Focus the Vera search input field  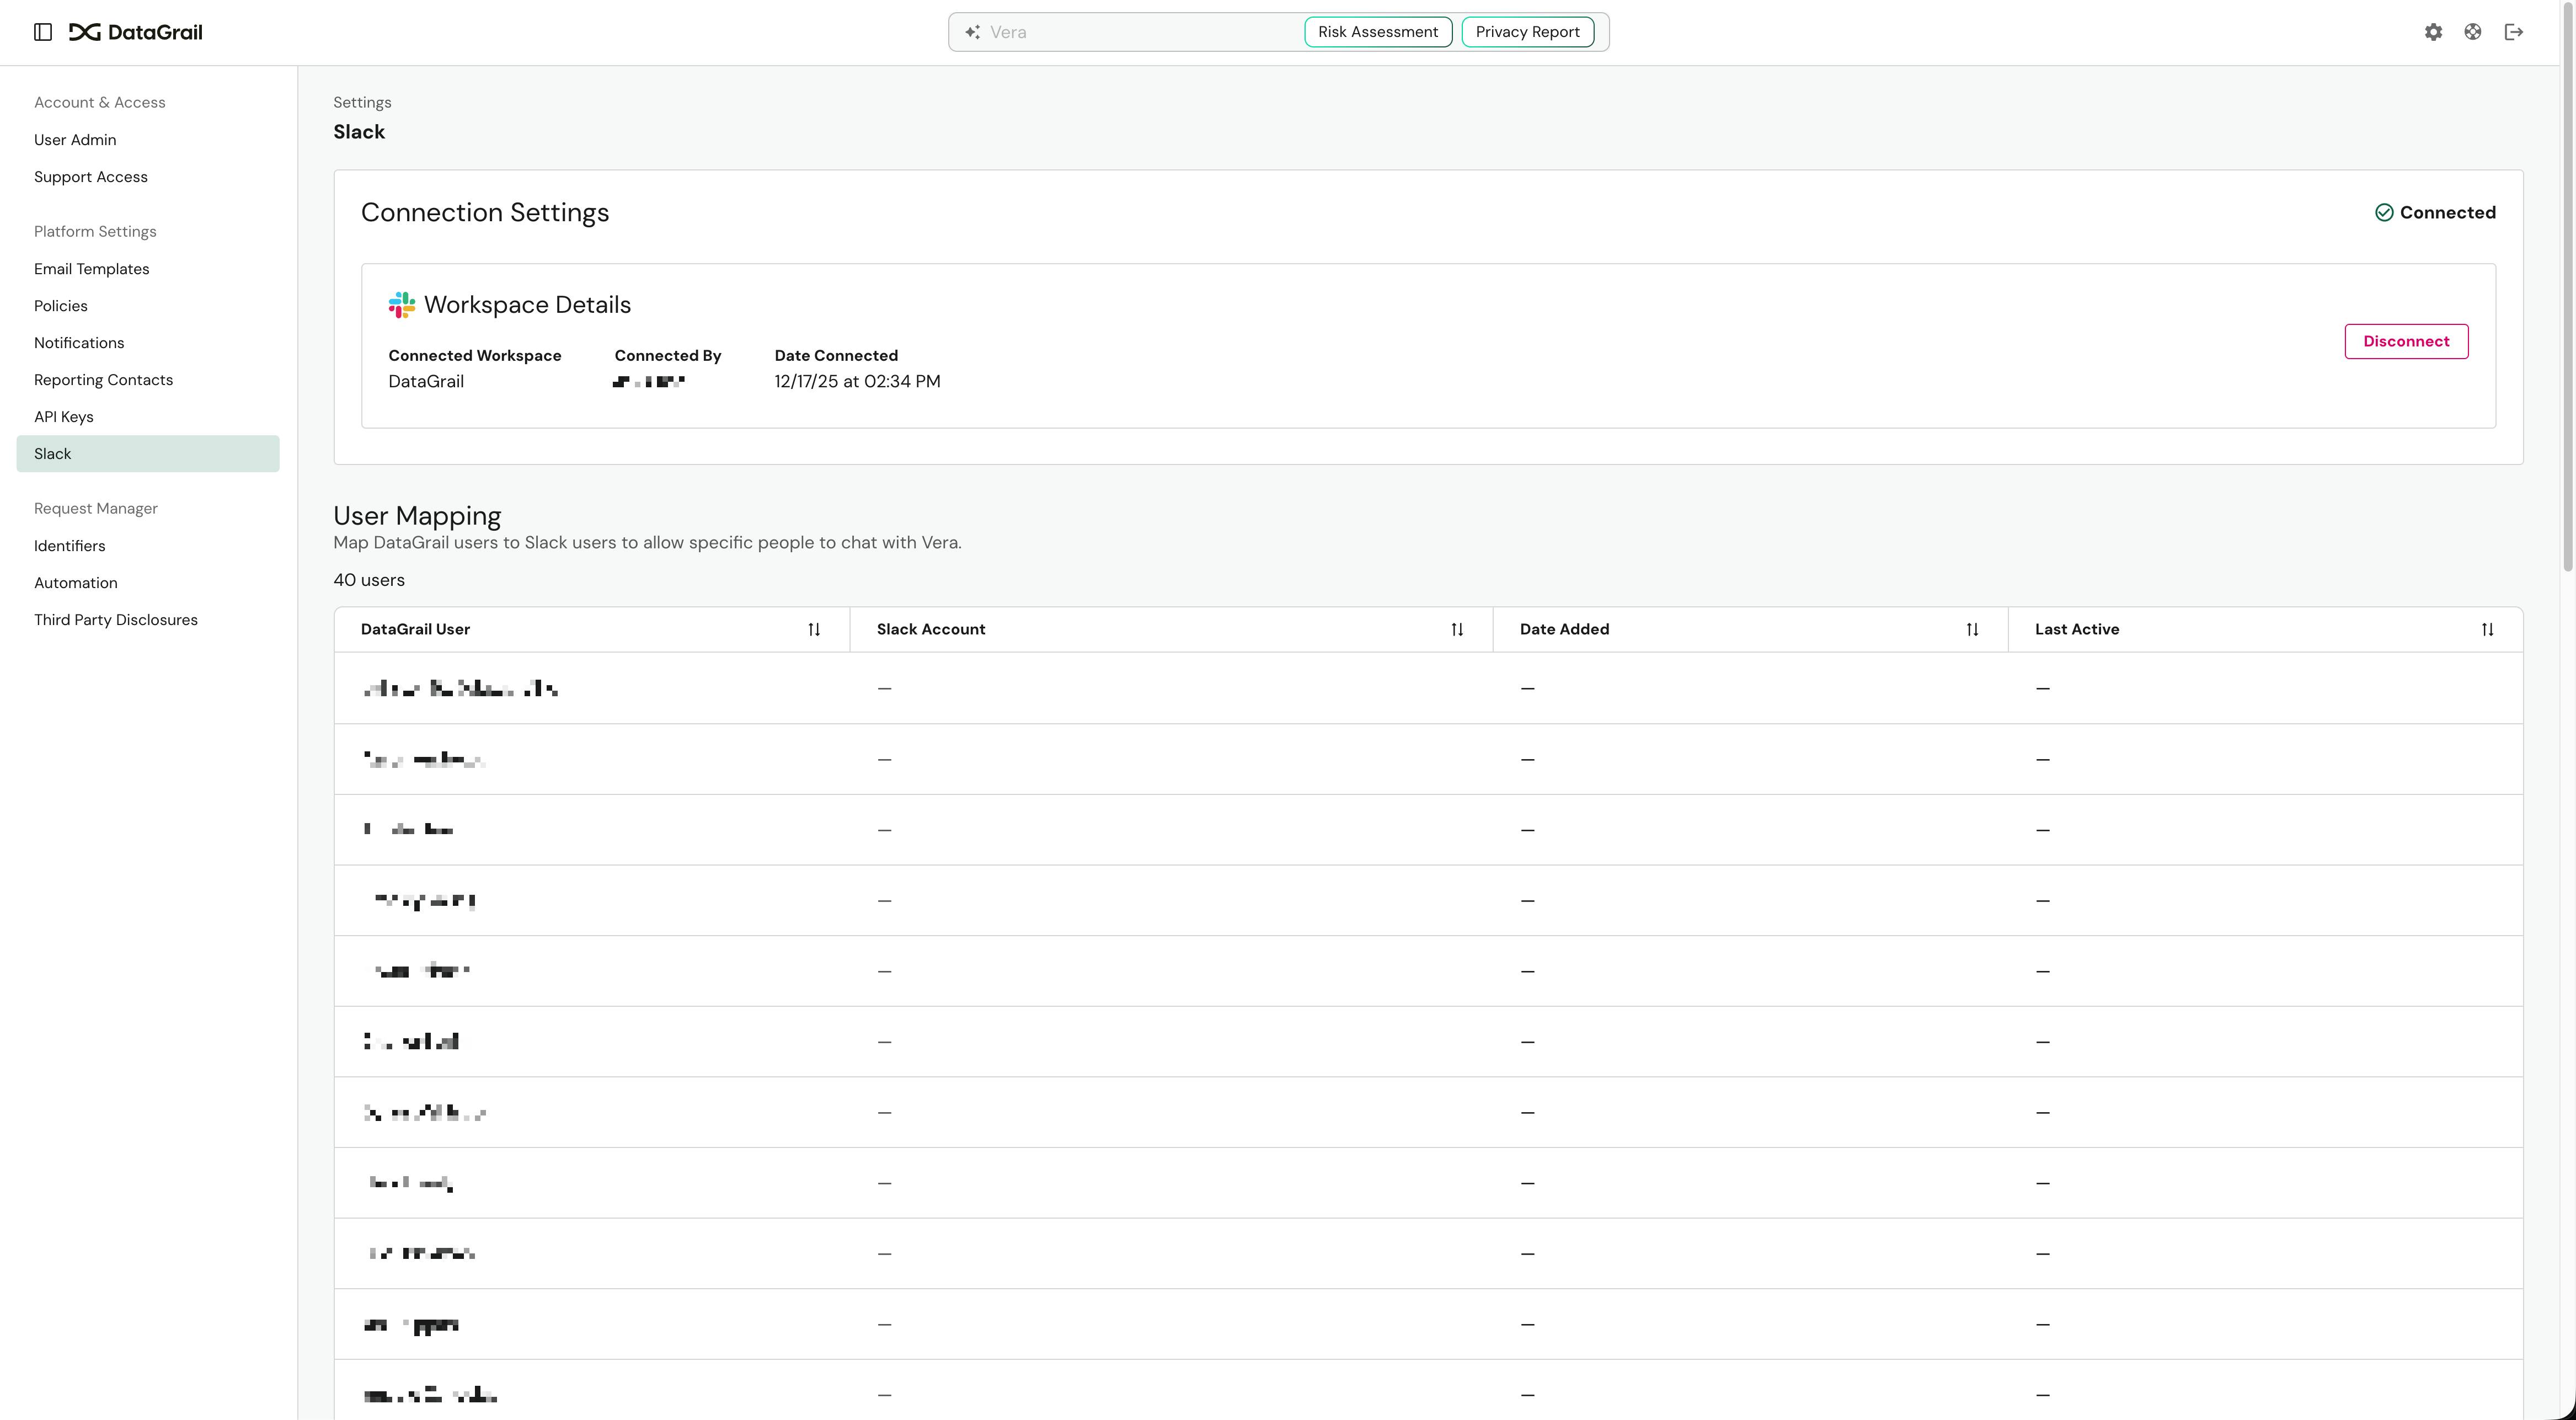[x=1140, y=32]
